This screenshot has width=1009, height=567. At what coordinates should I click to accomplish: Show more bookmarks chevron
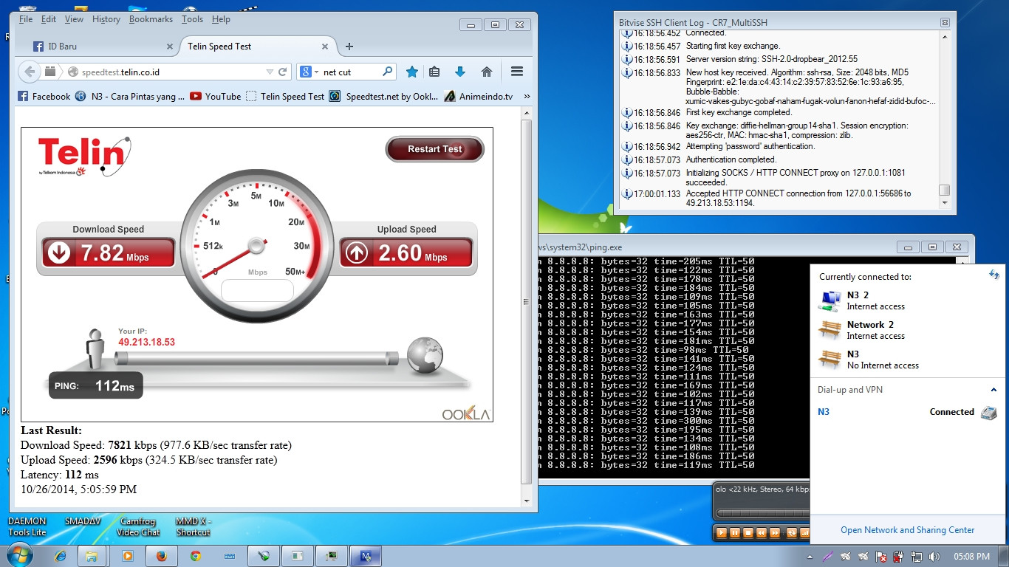pyautogui.click(x=527, y=96)
